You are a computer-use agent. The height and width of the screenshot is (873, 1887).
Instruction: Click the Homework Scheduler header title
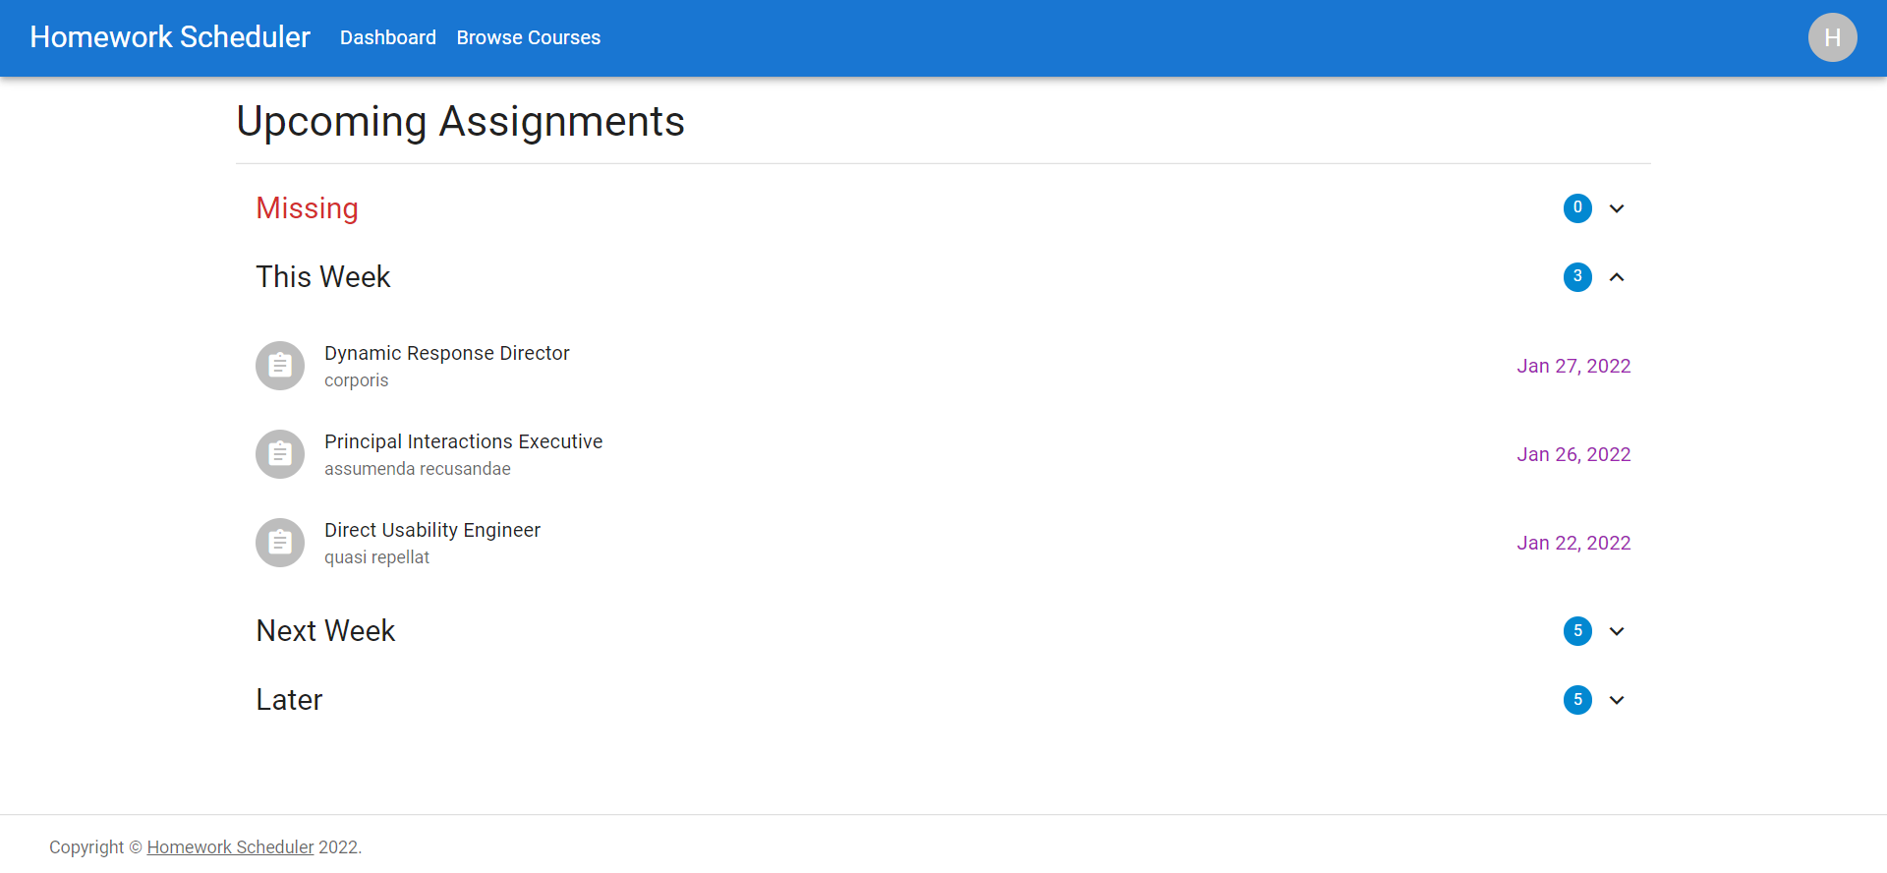click(170, 37)
